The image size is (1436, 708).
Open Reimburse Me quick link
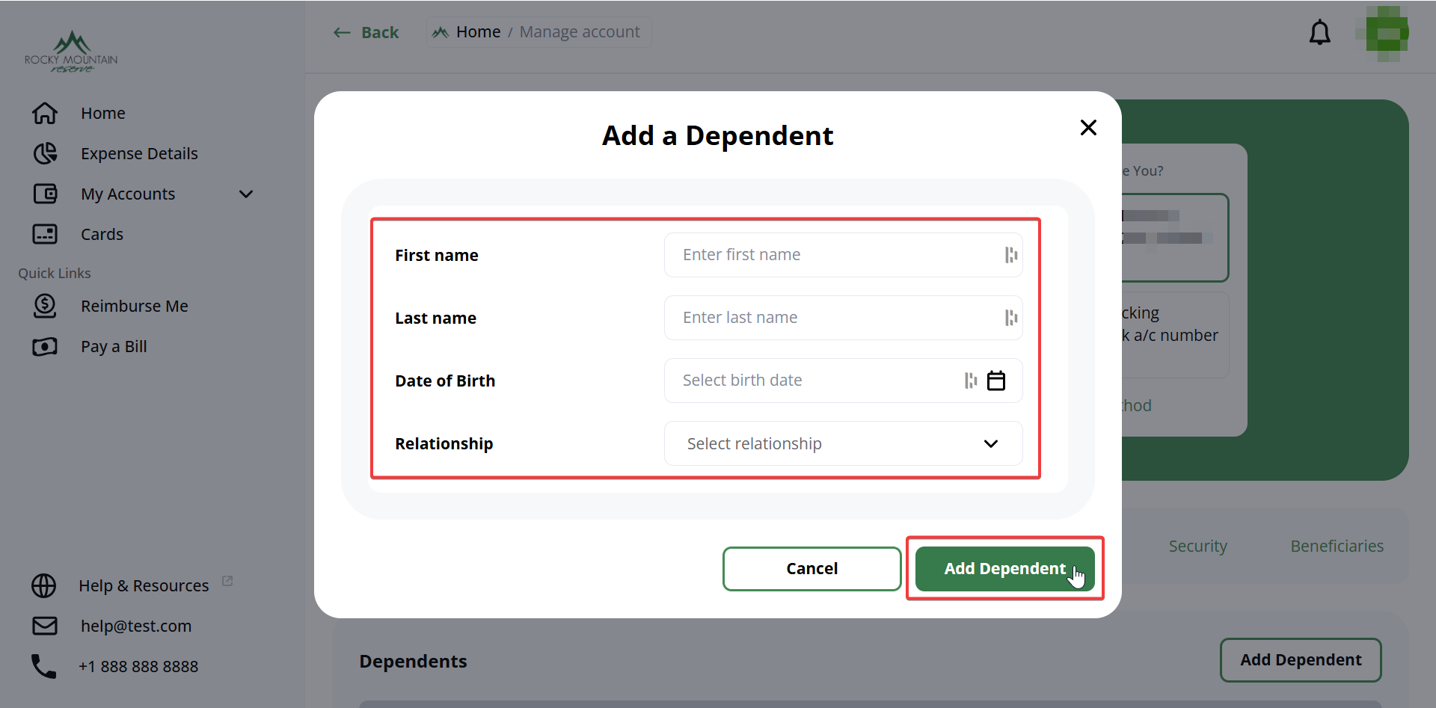coord(135,307)
